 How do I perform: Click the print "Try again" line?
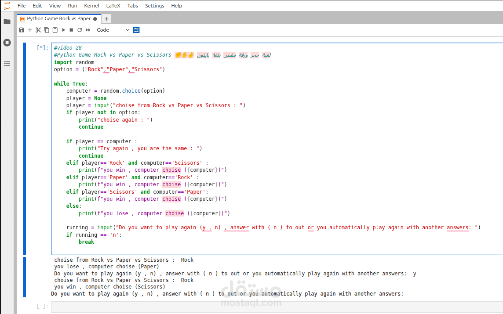tap(140, 148)
